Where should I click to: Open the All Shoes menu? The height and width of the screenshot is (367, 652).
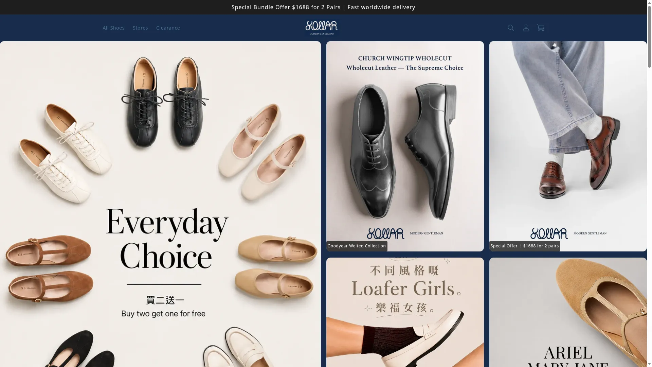pos(113,28)
